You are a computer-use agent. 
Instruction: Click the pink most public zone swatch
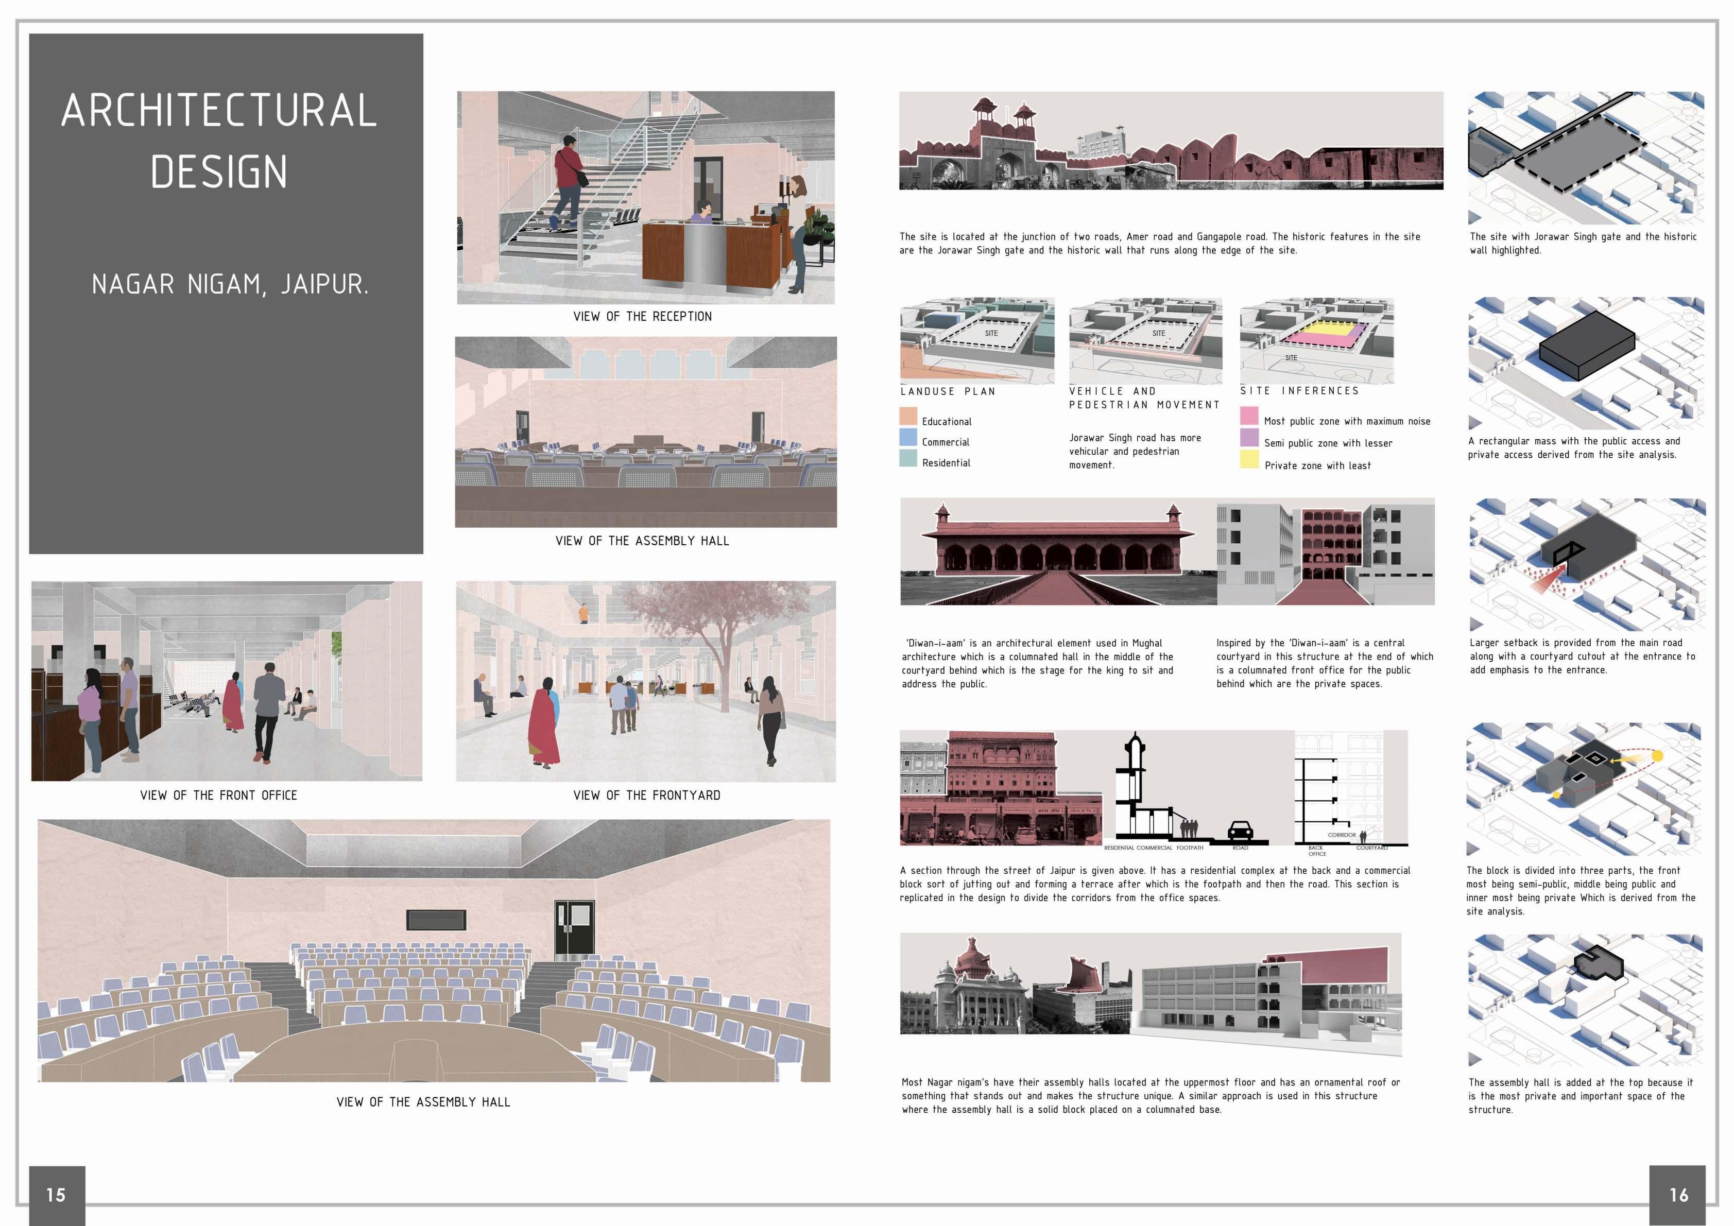click(x=1249, y=416)
